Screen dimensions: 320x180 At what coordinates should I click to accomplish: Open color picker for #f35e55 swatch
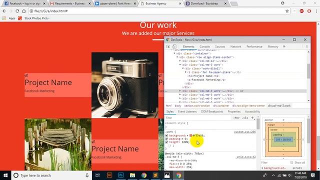point(190,135)
